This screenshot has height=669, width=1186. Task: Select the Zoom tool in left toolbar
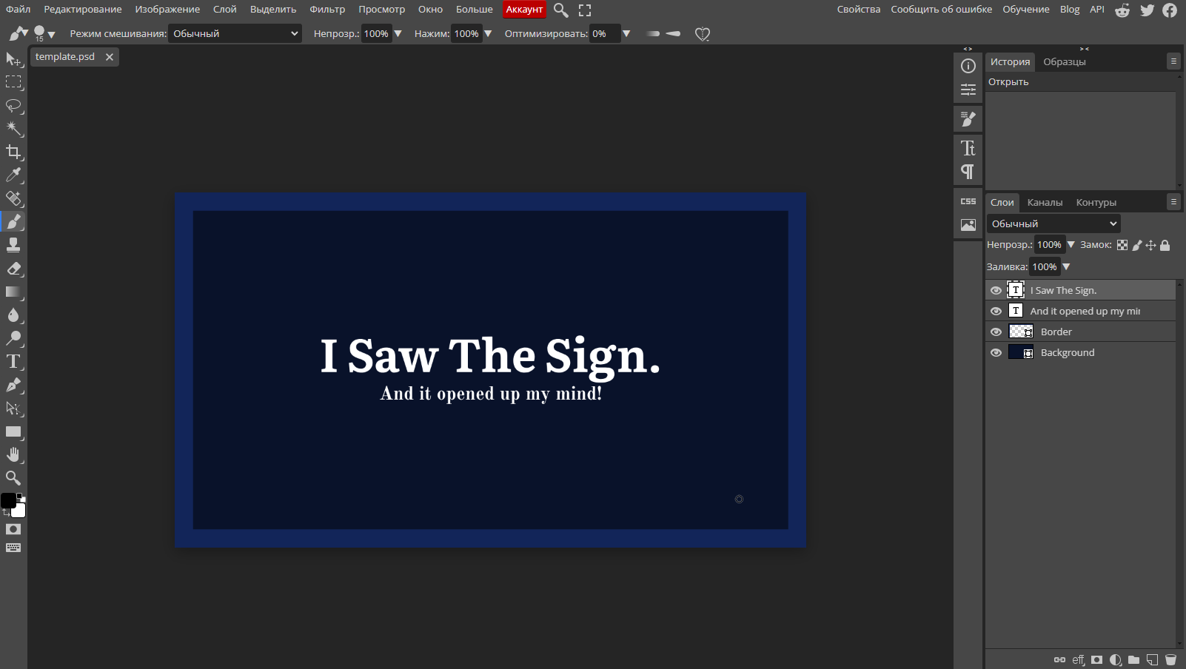pos(13,478)
